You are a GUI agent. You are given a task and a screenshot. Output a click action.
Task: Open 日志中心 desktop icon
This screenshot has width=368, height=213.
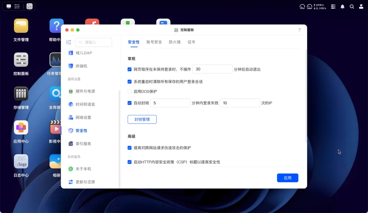21,161
